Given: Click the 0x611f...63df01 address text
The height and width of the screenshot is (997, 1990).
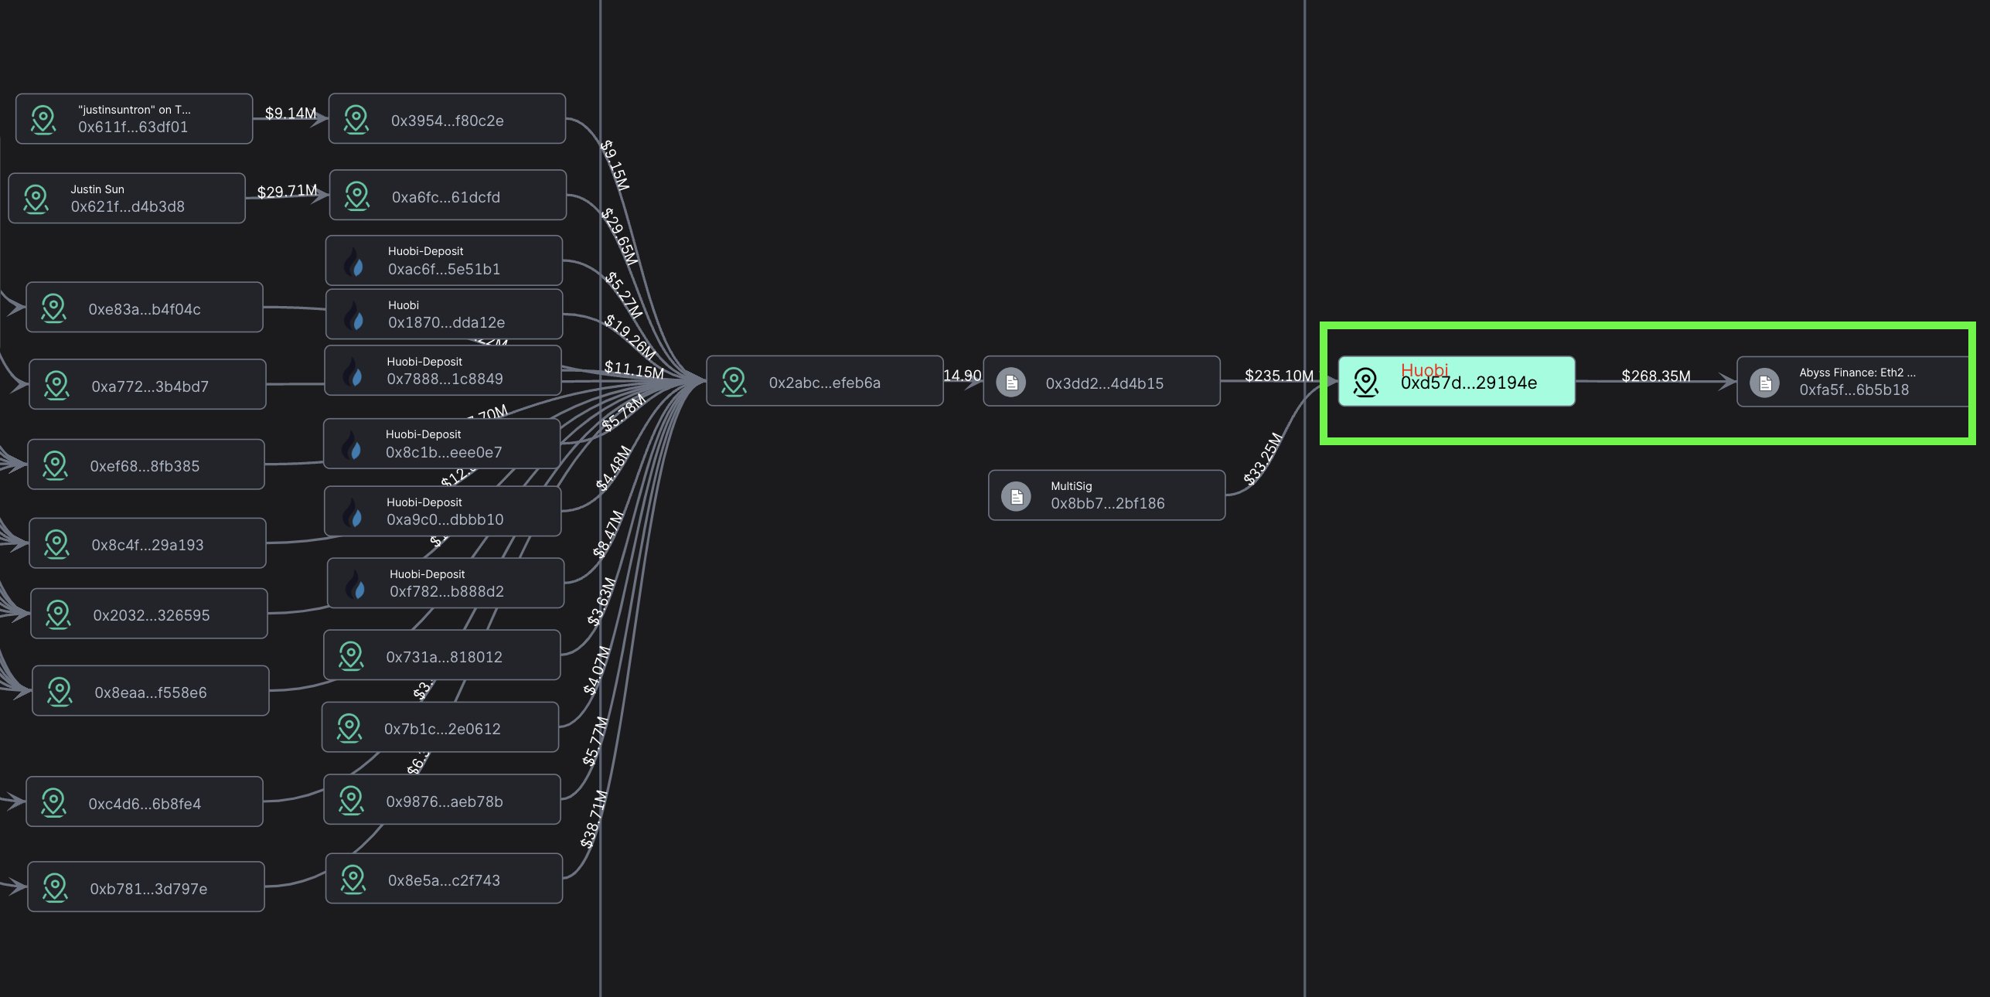Looking at the screenshot, I should tap(133, 127).
